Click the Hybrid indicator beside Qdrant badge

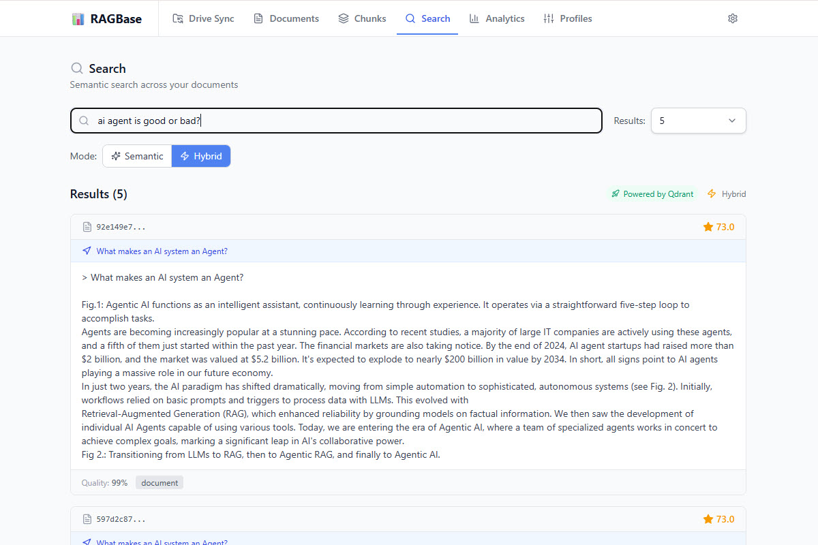tap(727, 194)
